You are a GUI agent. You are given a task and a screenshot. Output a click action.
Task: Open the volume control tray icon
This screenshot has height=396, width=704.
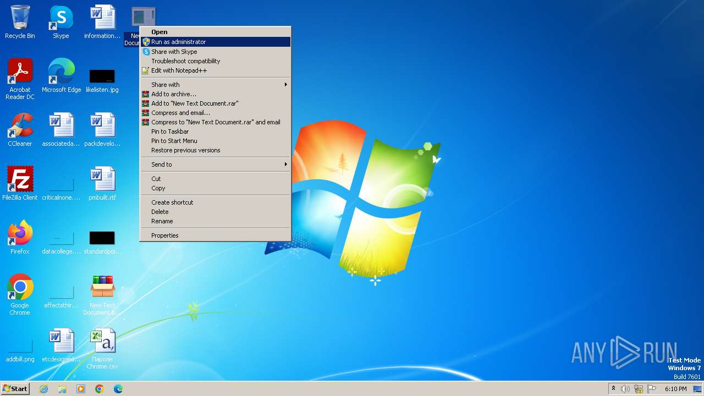pos(625,389)
